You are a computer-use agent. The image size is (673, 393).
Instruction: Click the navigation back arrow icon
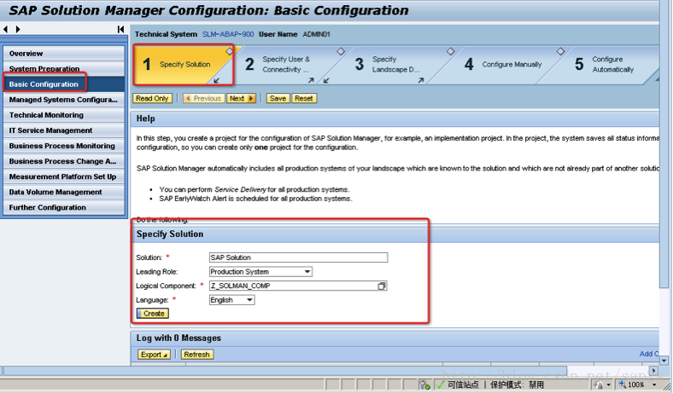pyautogui.click(x=5, y=29)
